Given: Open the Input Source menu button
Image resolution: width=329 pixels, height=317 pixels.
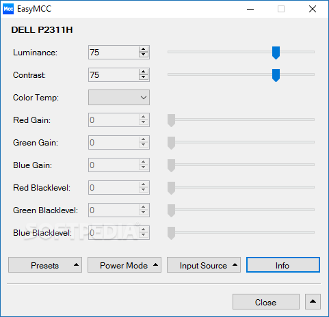Looking at the screenshot, I should tap(204, 265).
